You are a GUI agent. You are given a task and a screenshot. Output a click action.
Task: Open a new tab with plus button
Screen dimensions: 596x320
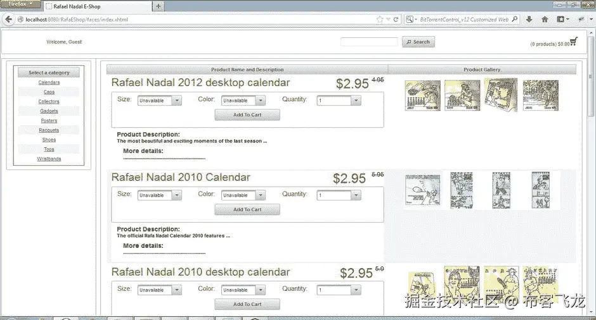158,6
